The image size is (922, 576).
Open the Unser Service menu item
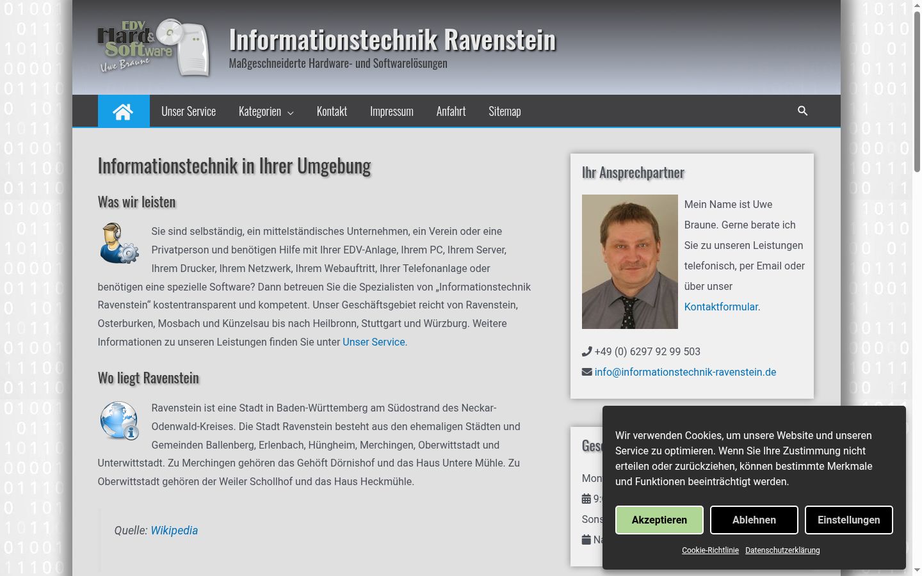click(188, 111)
